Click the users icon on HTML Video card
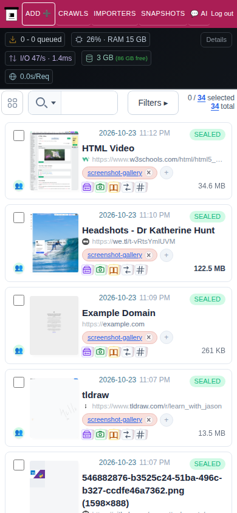237x513 pixels. pos(19,185)
